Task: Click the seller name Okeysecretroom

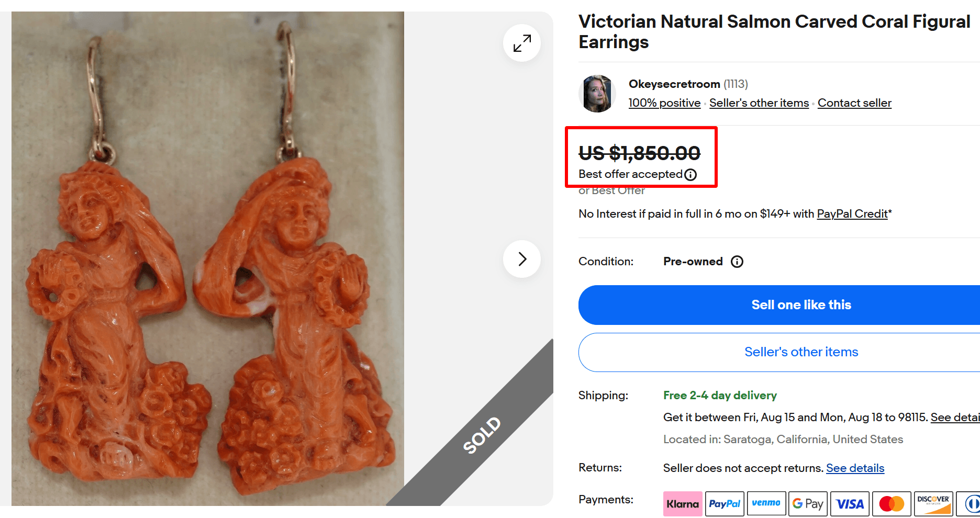Action: [674, 83]
